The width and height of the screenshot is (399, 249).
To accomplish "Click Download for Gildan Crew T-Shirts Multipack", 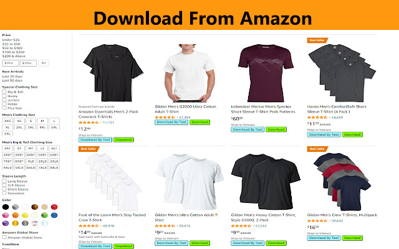I will [352, 238].
